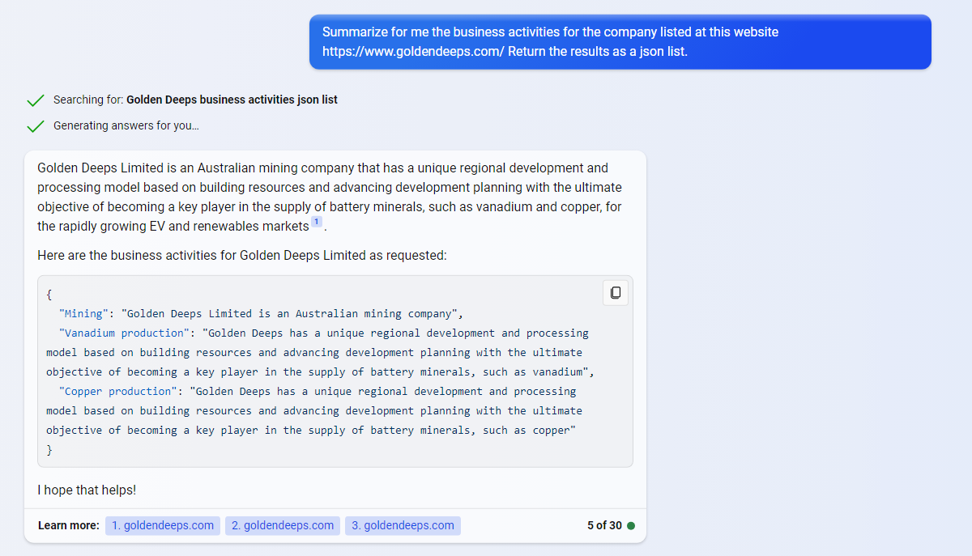Click the "Copper production" JSON key
Viewport: 972px width, 556px height.
118,392
